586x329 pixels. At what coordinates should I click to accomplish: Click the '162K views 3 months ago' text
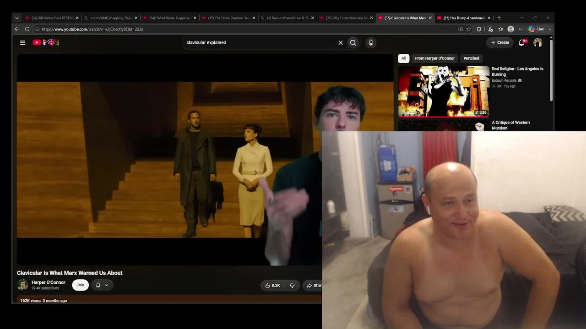coord(43,301)
